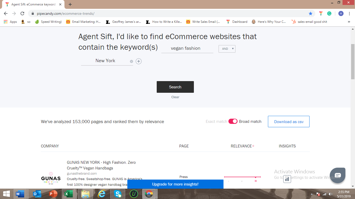
Task: Click the GUNAS New York logo thumbnail
Action: coord(51,178)
